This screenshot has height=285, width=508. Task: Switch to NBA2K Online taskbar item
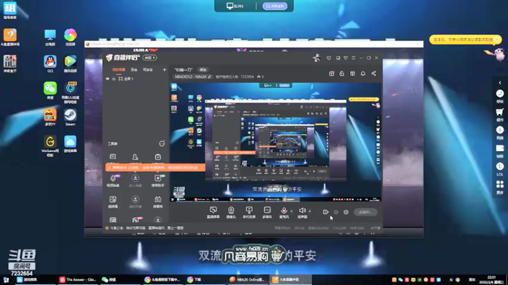[248, 280]
